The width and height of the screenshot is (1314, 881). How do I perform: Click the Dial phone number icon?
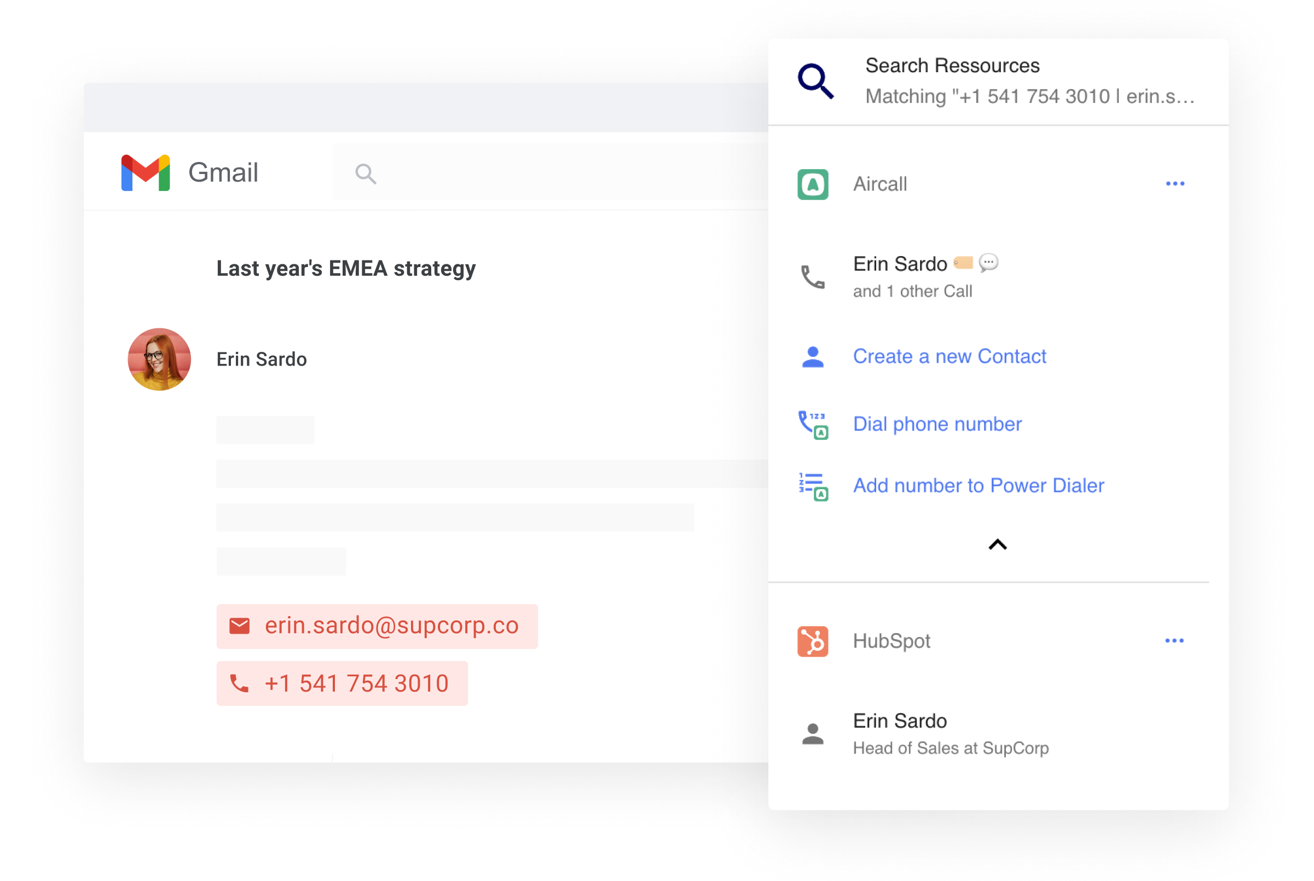point(814,423)
